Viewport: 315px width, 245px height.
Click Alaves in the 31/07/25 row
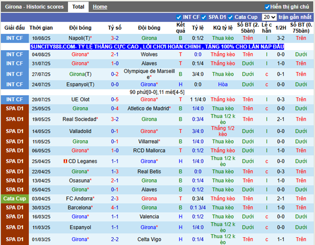[149, 63]
